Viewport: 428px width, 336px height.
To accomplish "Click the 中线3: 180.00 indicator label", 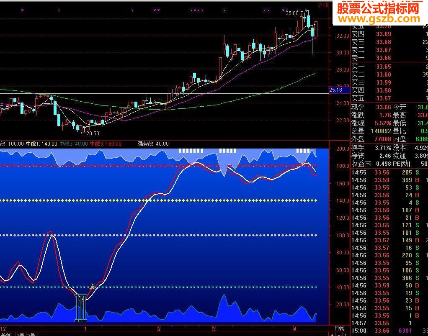I will tap(106, 144).
